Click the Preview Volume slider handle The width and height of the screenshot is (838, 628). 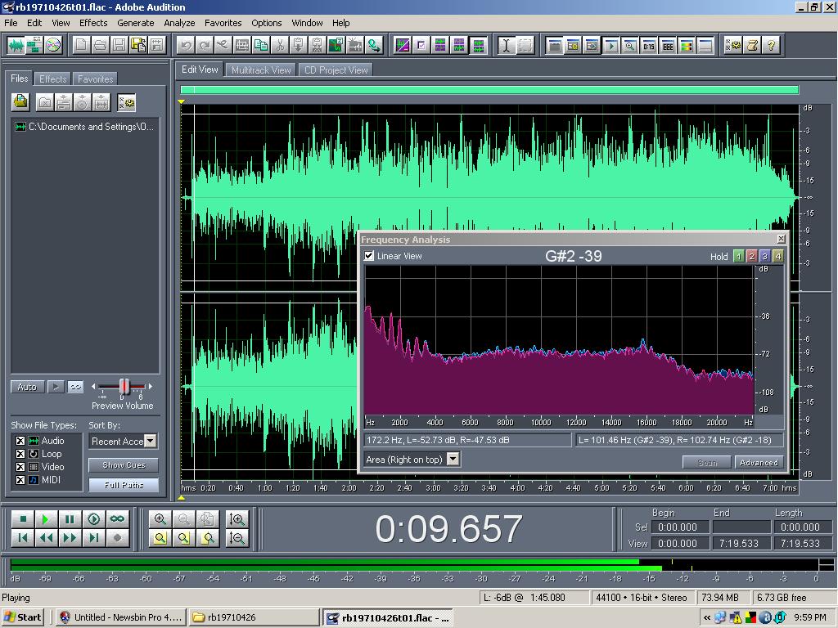click(124, 386)
